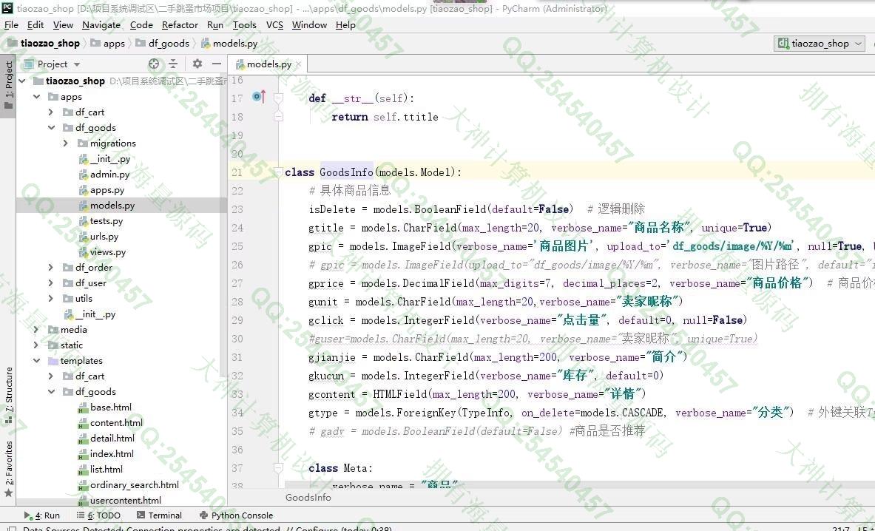The image size is (875, 531).
Task: Expand the df_order folder
Action: (51, 267)
